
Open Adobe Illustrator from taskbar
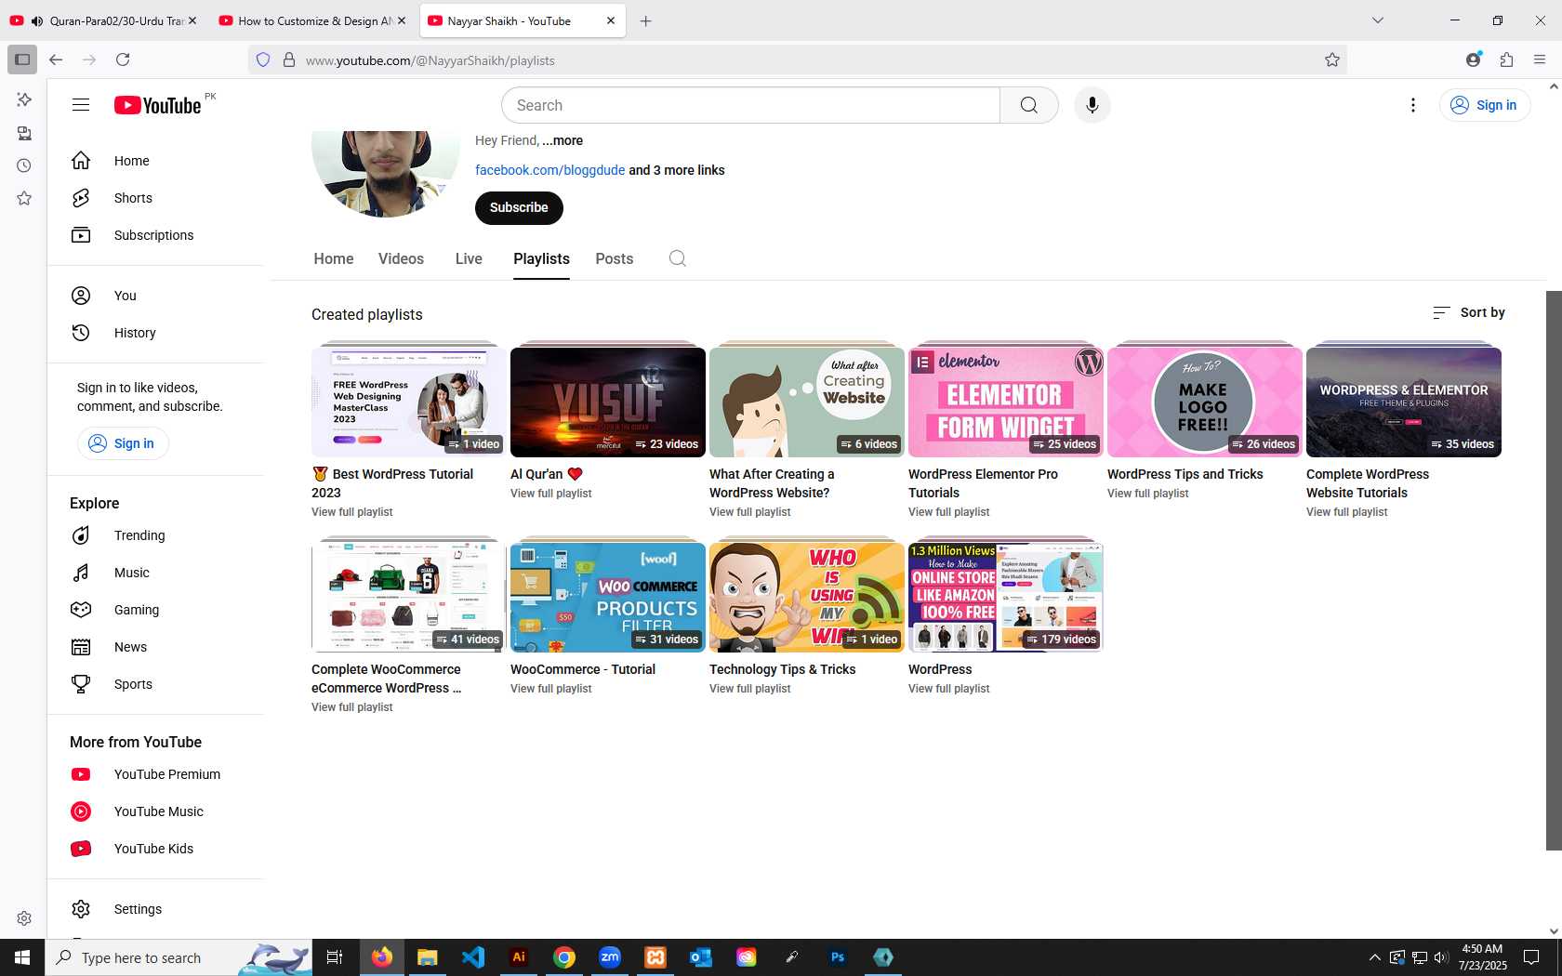point(519,956)
